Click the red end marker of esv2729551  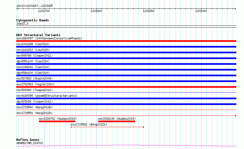236,116
